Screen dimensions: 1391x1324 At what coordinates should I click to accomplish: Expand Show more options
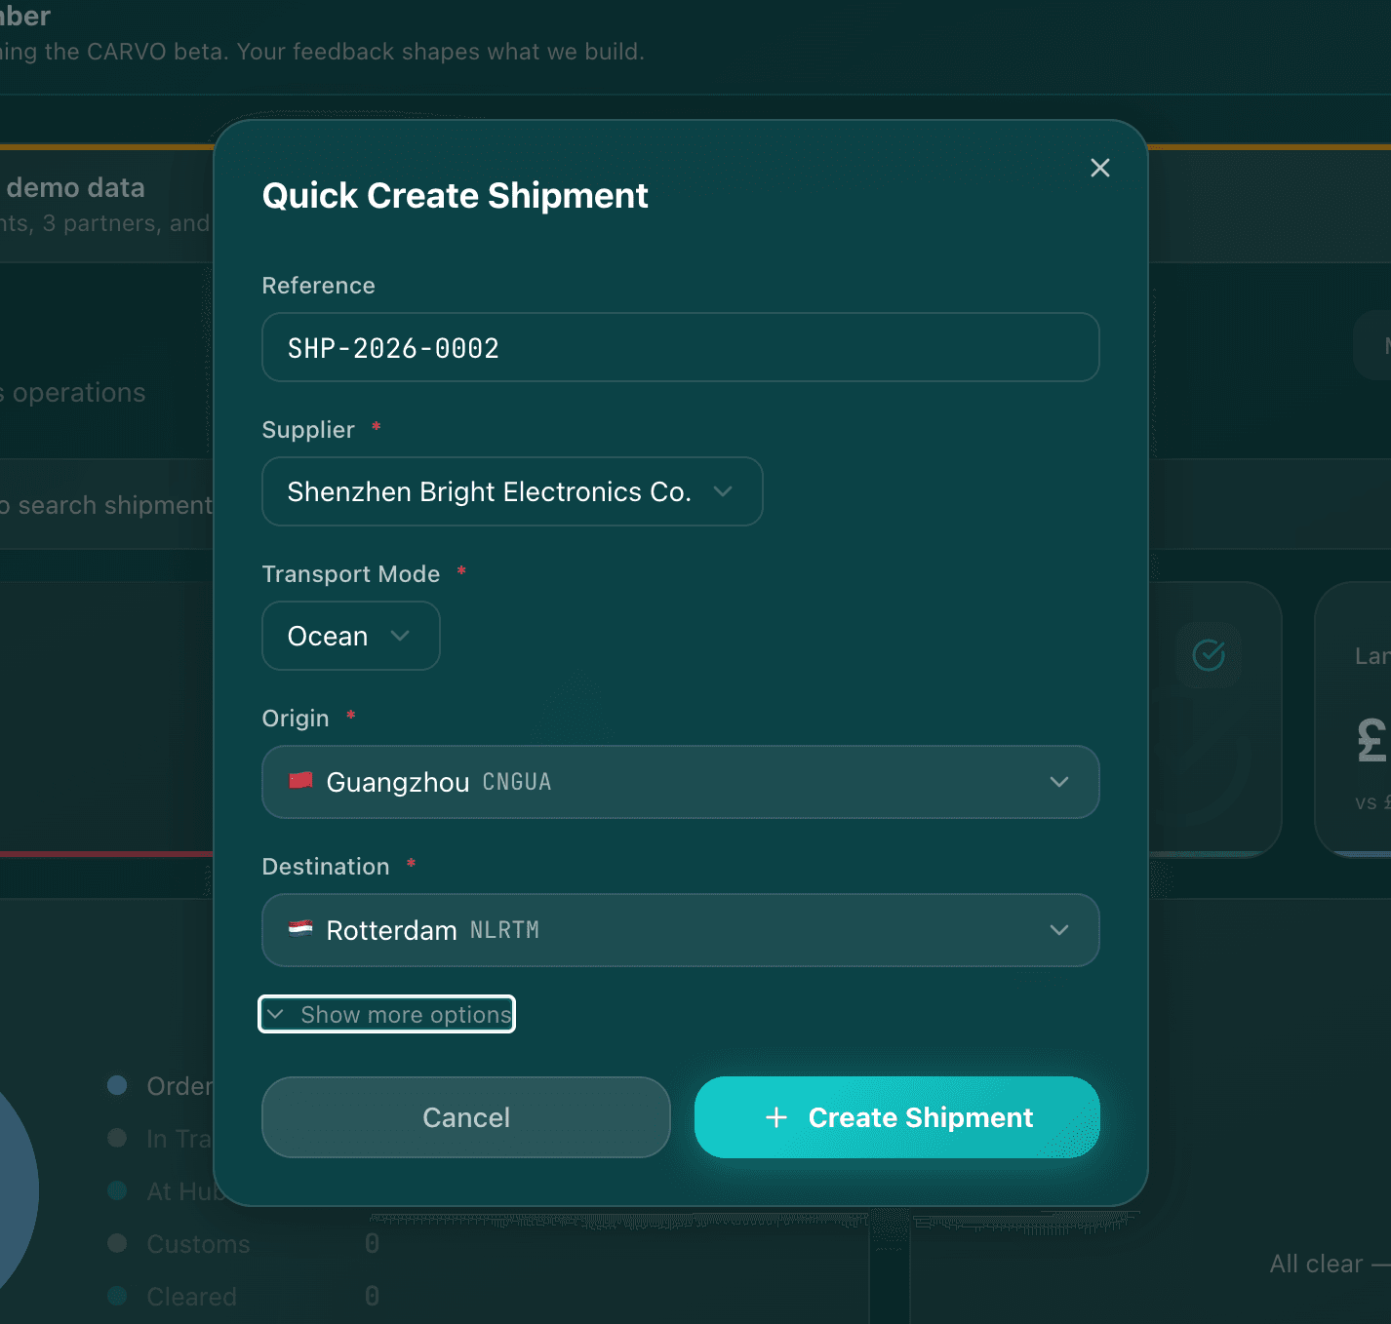tap(386, 1014)
